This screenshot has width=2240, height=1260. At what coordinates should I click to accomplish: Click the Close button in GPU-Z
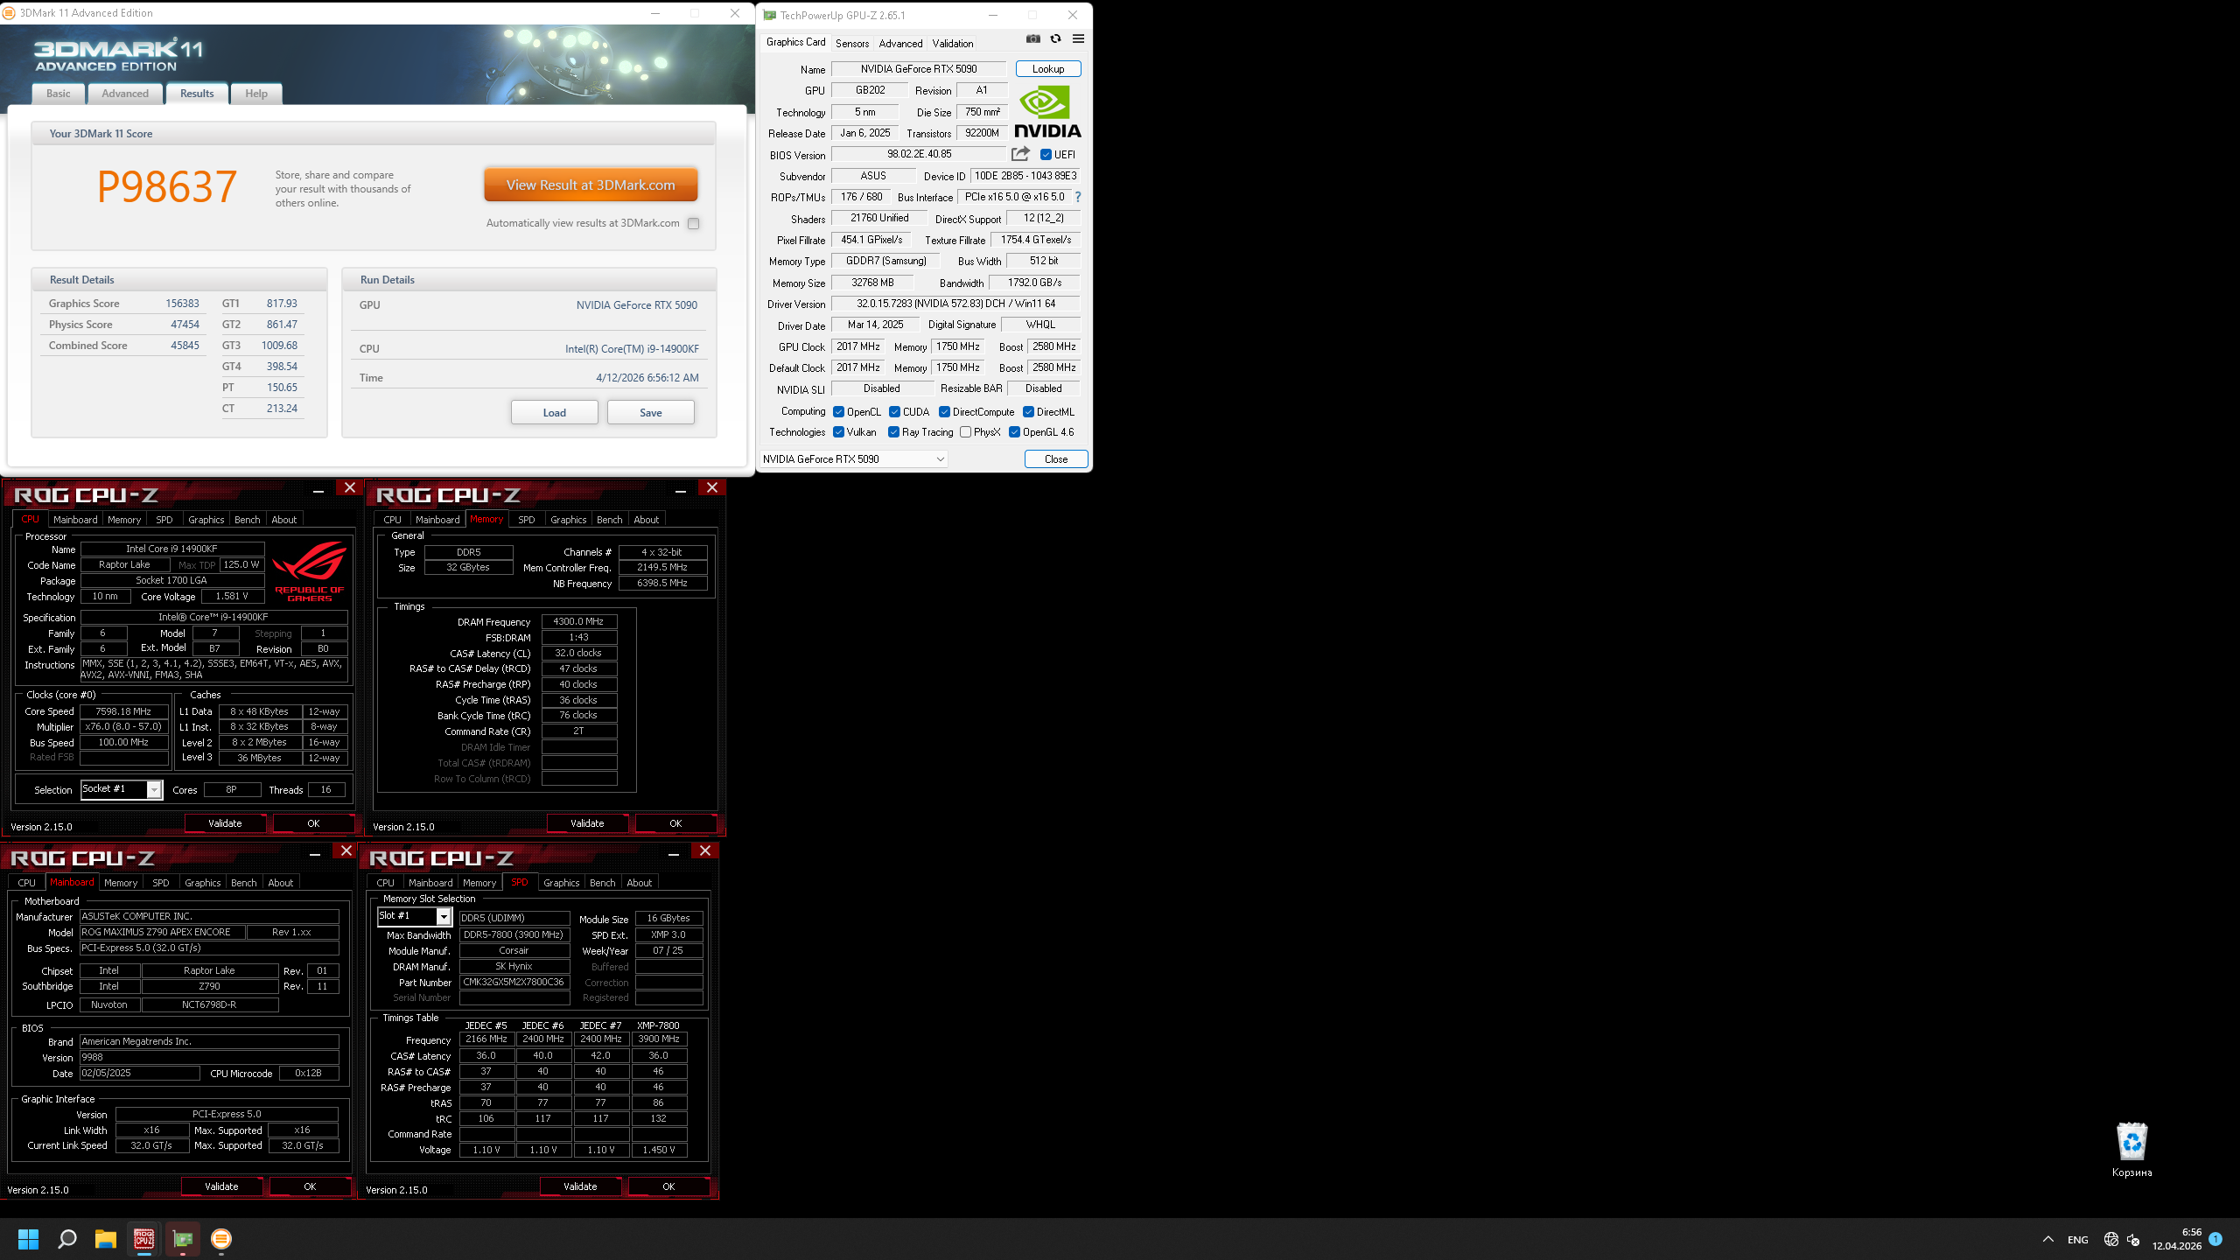pyautogui.click(x=1056, y=459)
